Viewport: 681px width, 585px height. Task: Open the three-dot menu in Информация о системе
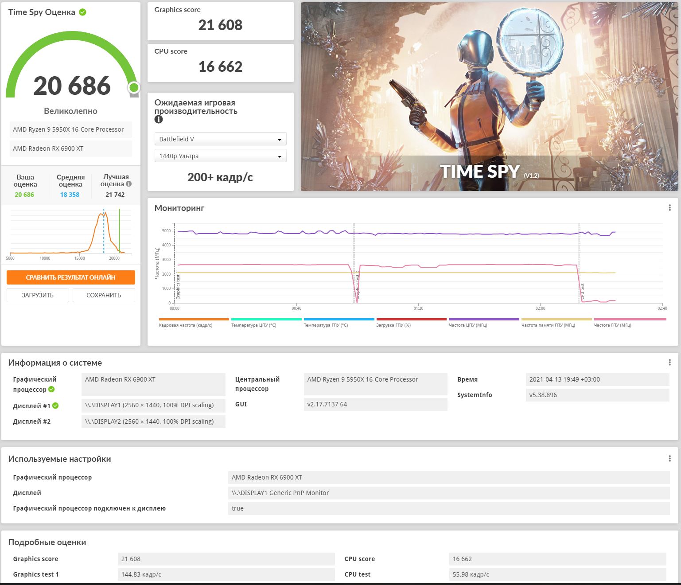(669, 363)
